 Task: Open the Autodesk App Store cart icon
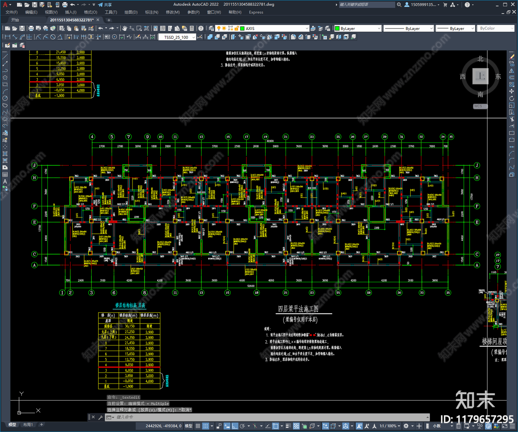point(445,5)
